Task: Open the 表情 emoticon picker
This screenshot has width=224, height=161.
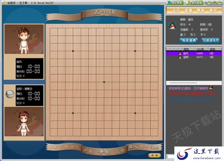Action: click(155, 155)
